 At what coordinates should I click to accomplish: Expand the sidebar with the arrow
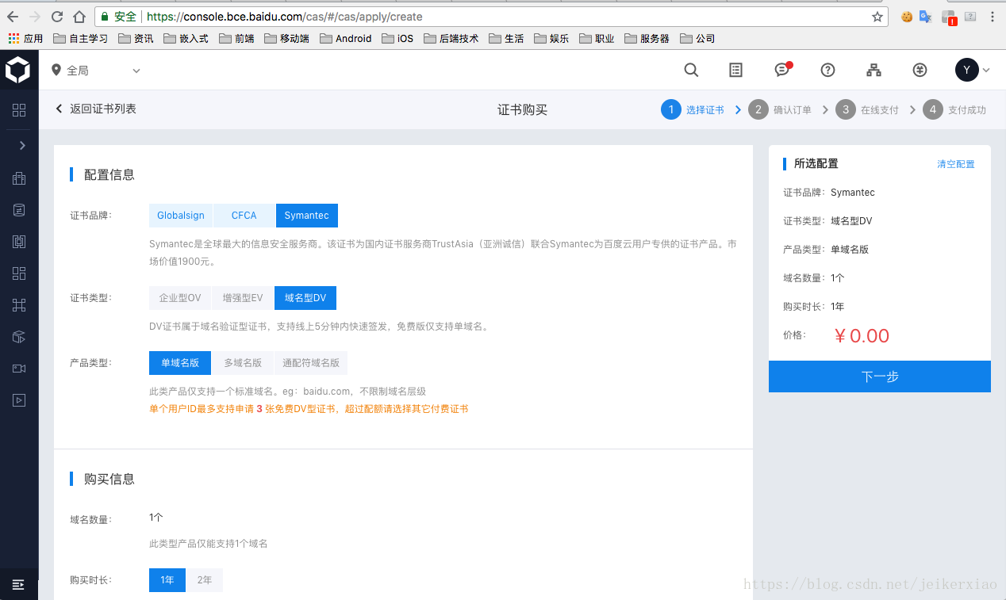pos(21,146)
